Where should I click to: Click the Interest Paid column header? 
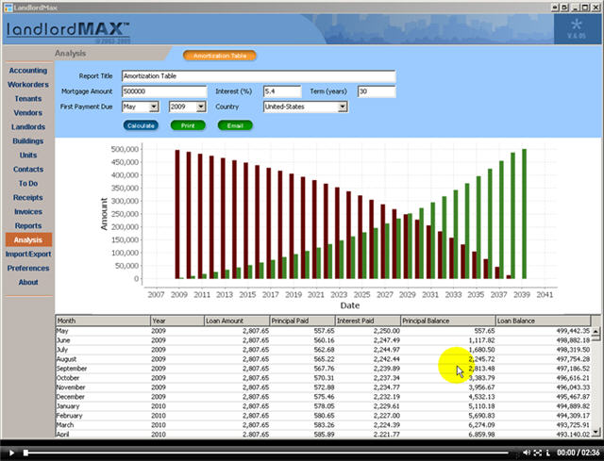(x=368, y=321)
